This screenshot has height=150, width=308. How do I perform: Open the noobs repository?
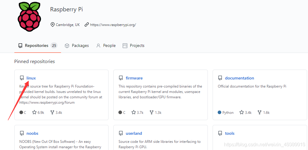(32, 134)
